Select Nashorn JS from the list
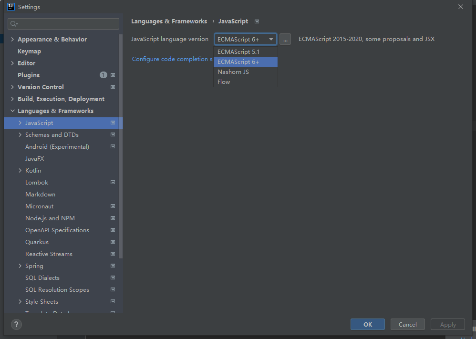This screenshot has height=339, width=476. (246, 72)
